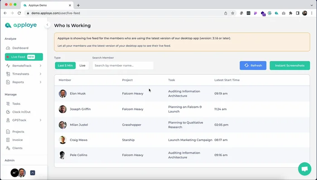
Task: Click the Milan Justel member name
Action: pos(79,125)
